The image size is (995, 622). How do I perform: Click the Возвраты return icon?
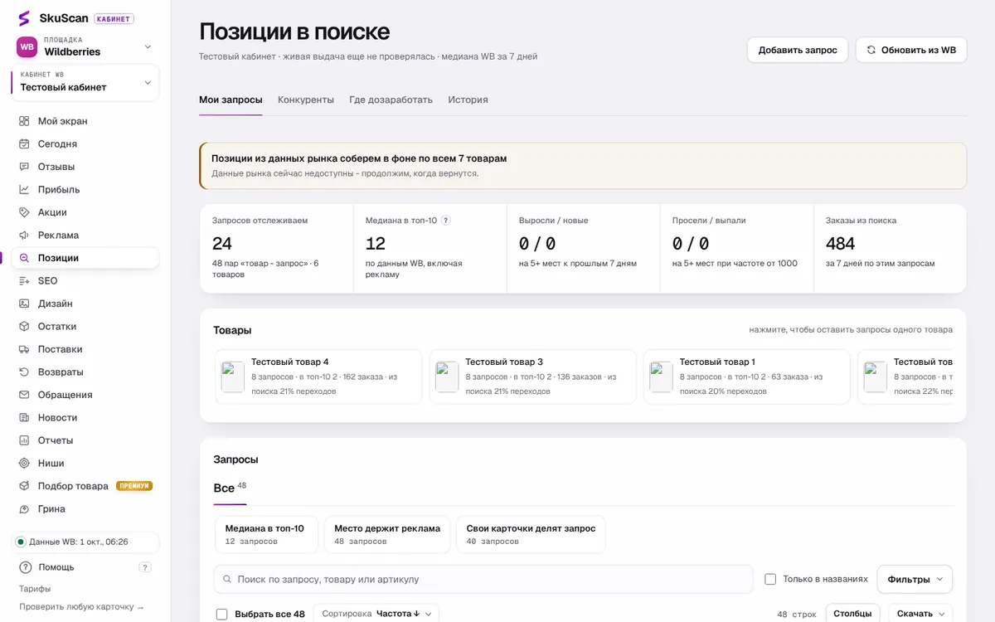point(24,372)
